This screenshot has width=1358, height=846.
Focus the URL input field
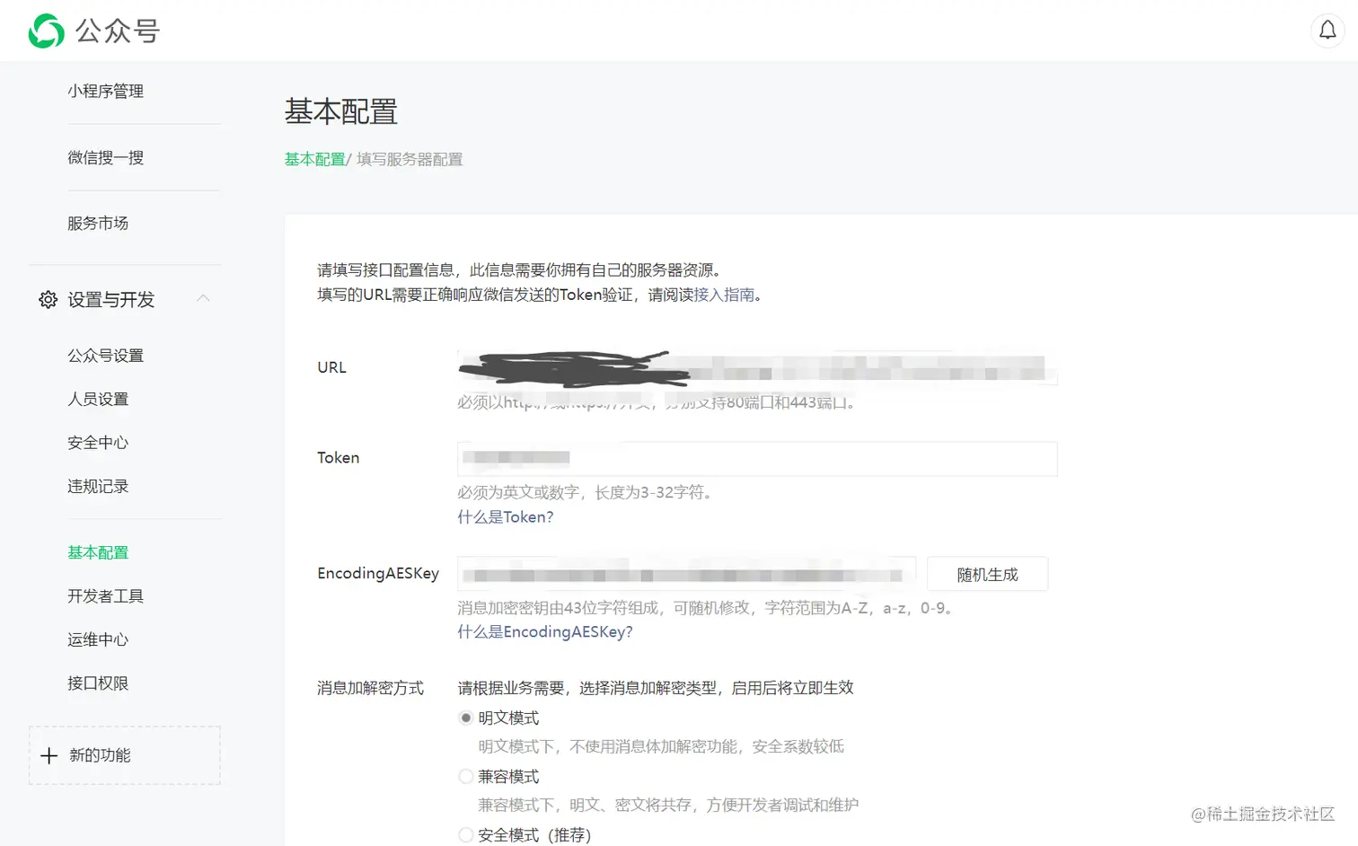click(757, 367)
